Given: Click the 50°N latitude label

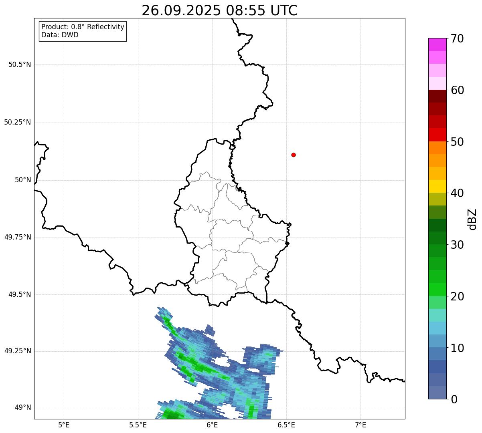Looking at the screenshot, I should point(23,180).
